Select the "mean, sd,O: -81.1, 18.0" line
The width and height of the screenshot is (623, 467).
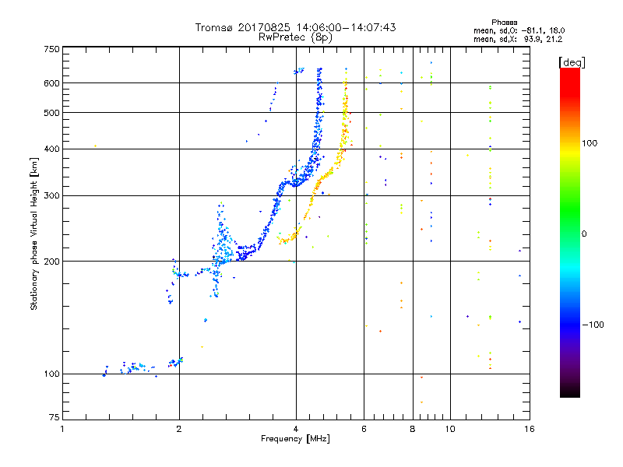(x=519, y=30)
